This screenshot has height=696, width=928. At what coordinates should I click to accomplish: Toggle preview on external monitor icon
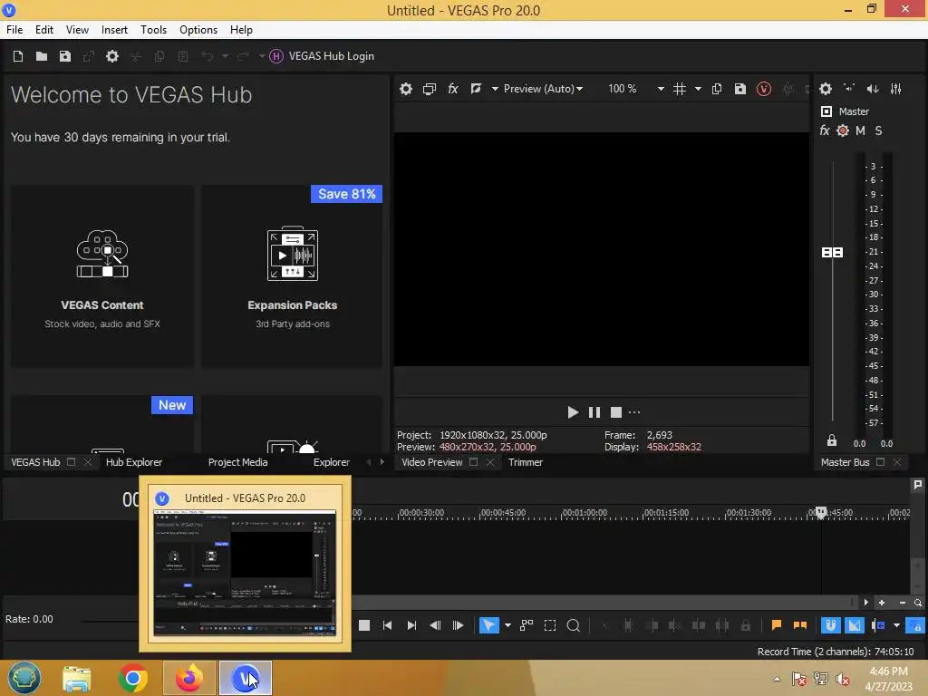click(429, 89)
